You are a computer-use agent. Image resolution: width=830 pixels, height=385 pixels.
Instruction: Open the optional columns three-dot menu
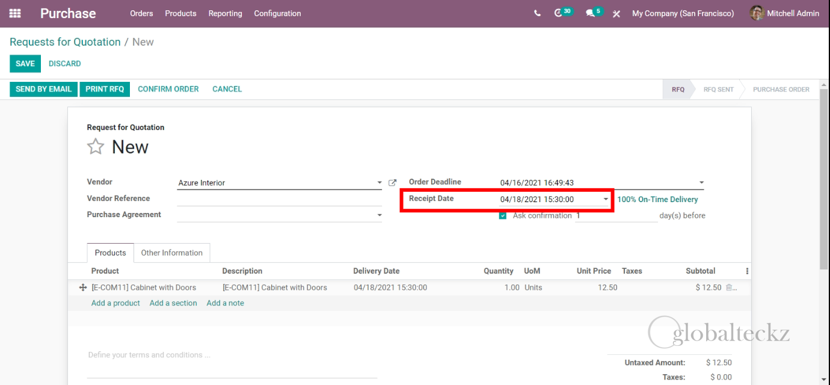pos(747,271)
